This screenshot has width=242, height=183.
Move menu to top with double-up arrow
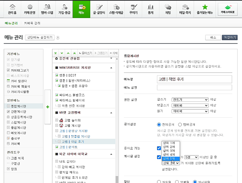[x=74, y=53]
